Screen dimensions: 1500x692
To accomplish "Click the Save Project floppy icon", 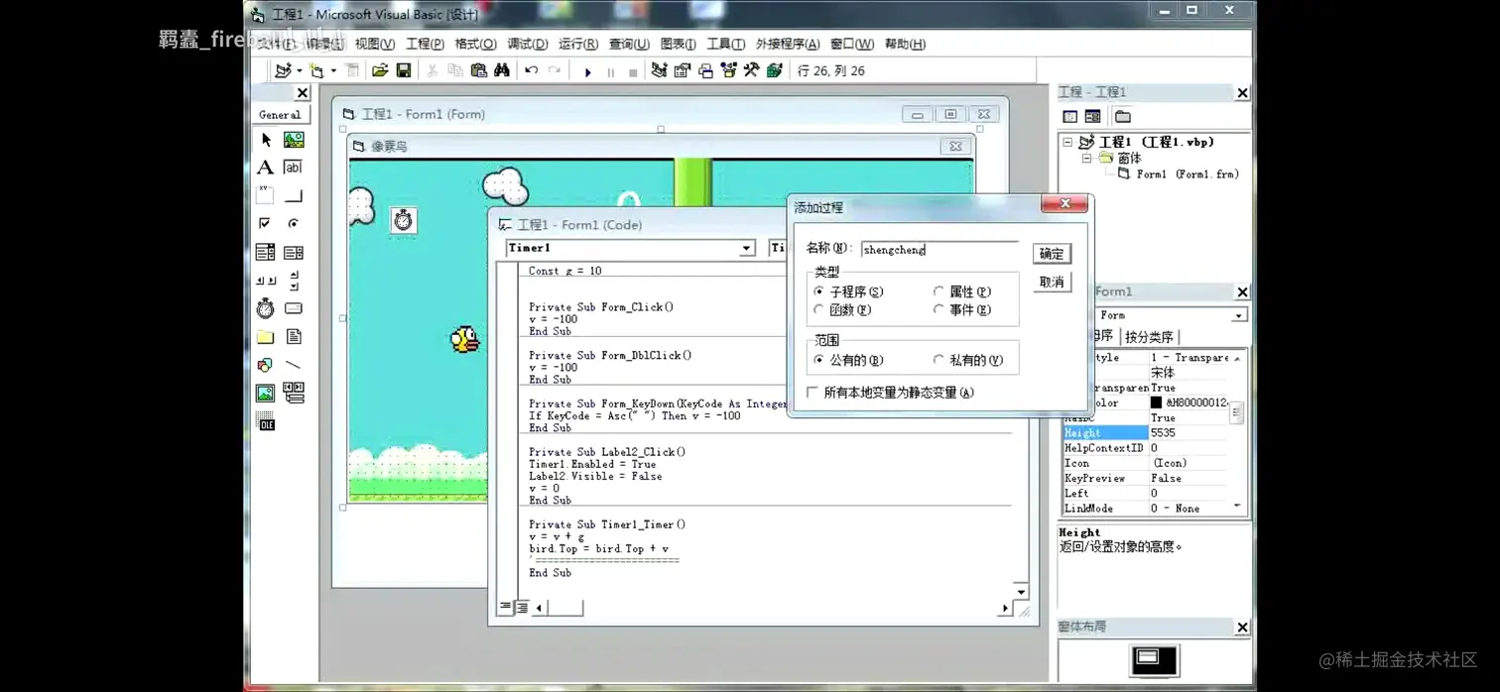I will [x=404, y=70].
